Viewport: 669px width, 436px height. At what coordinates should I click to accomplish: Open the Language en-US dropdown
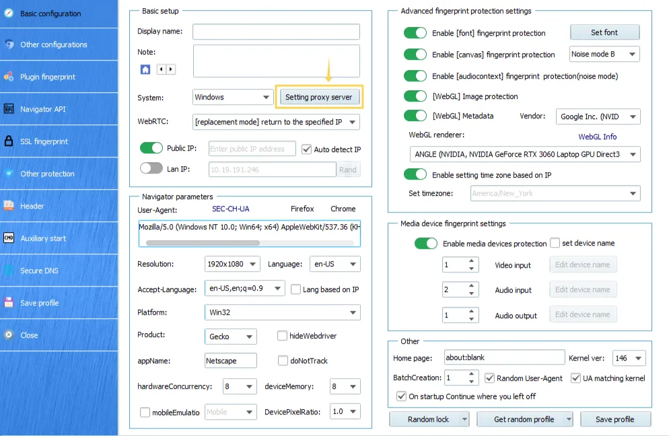335,264
